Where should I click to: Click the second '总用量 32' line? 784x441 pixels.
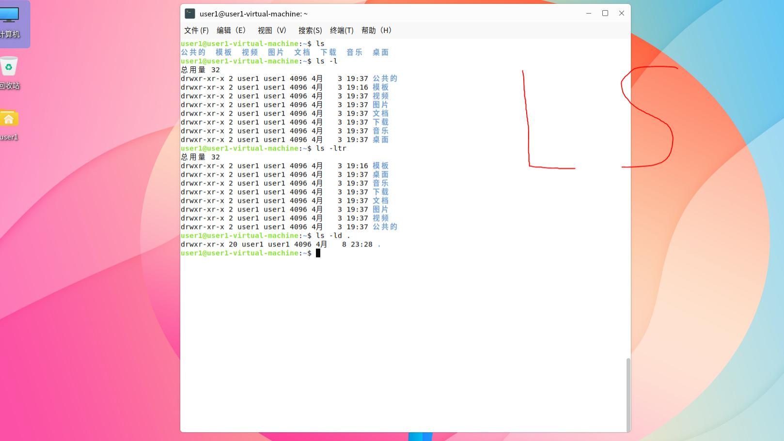pyautogui.click(x=200, y=157)
